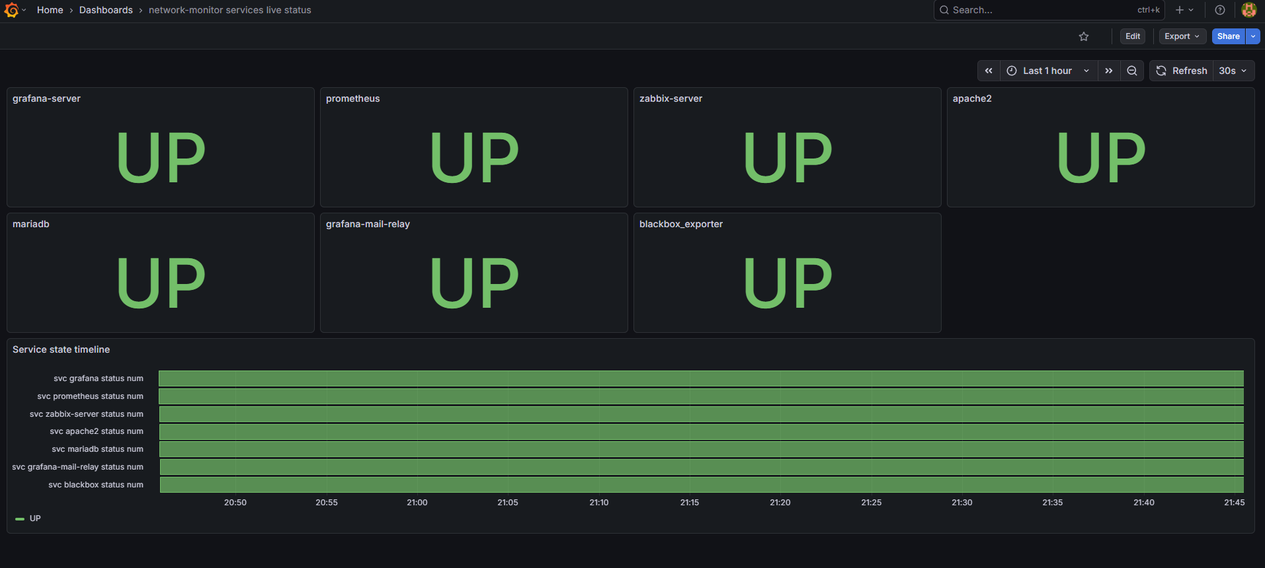The image size is (1265, 568).
Task: Expand the Share options arrow
Action: (1253, 36)
